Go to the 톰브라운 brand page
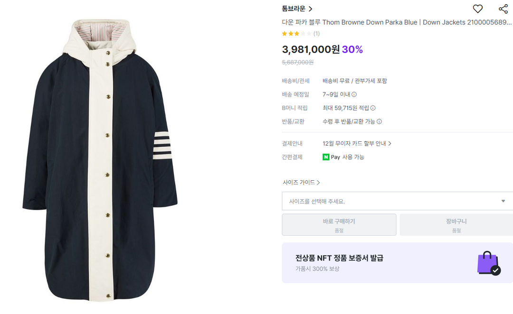513x314 pixels. [297, 9]
